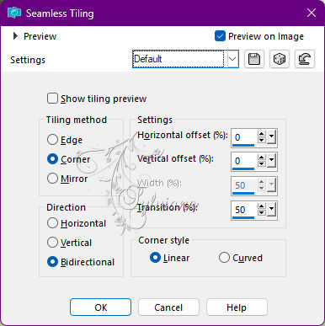
Task: Open Horizontal offset slider popup arrow
Action: pyautogui.click(x=271, y=137)
